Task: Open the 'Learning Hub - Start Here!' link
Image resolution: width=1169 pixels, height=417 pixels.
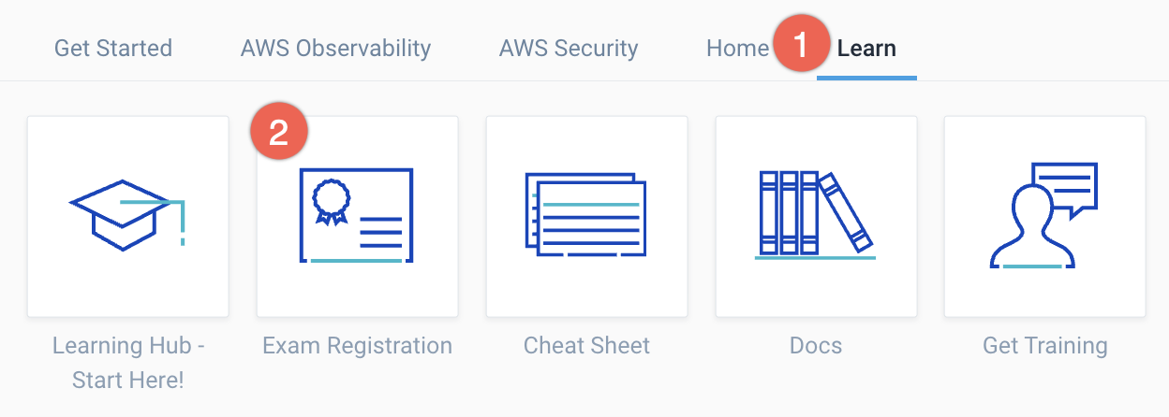Action: (128, 363)
